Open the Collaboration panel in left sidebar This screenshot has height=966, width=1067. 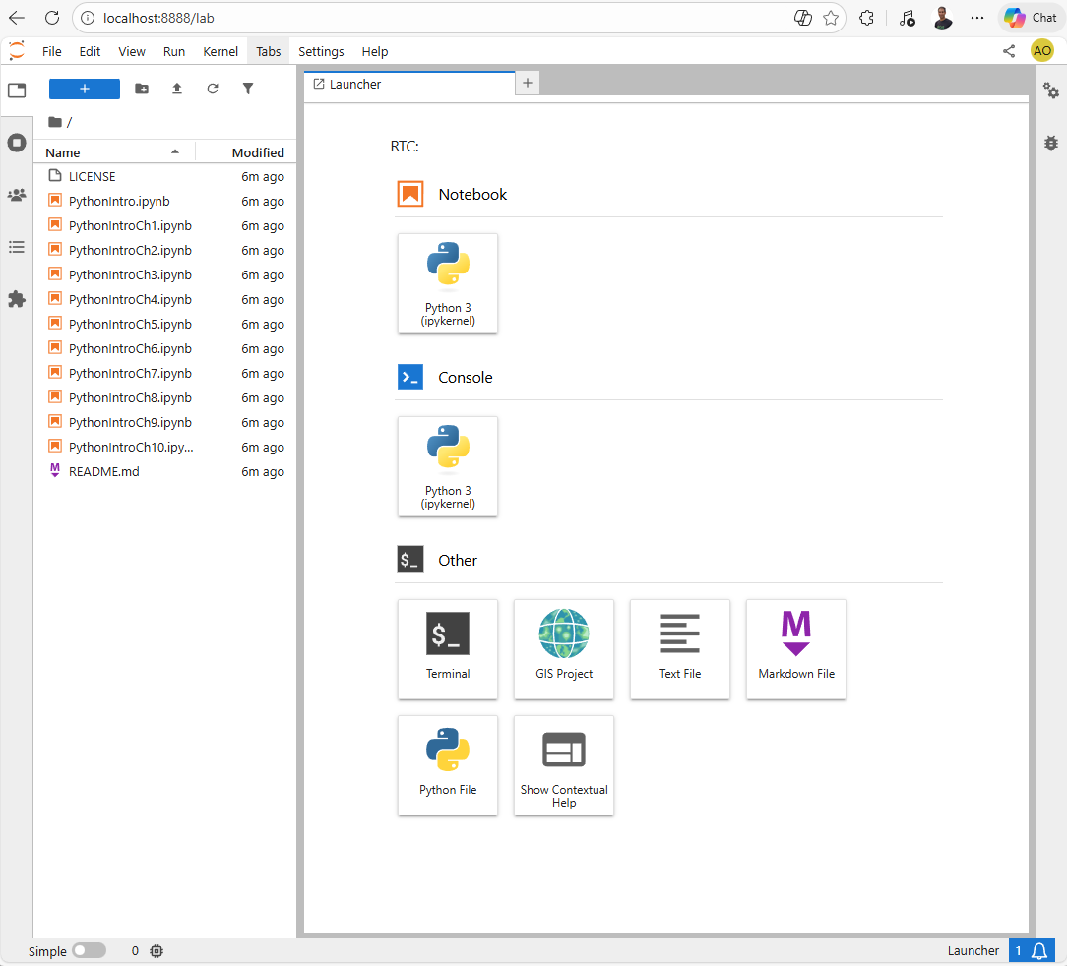tap(17, 195)
